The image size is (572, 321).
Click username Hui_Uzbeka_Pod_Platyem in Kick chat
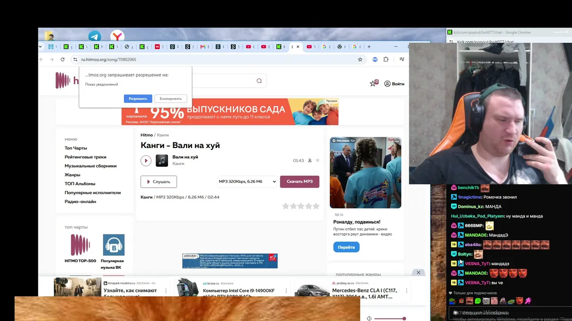pos(477,216)
